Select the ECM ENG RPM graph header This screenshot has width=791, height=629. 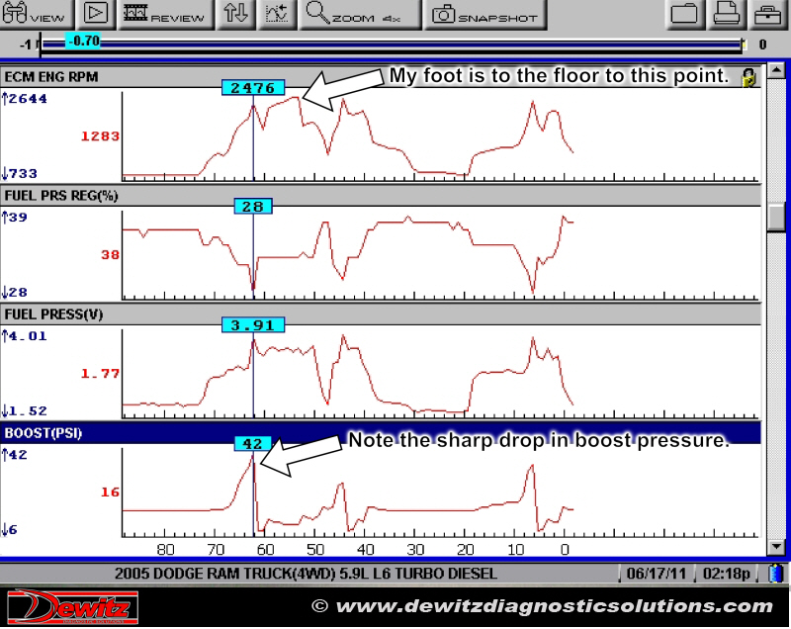tap(381, 77)
